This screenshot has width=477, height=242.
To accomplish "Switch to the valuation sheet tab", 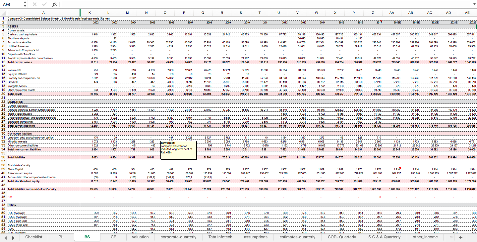I will (140, 237).
